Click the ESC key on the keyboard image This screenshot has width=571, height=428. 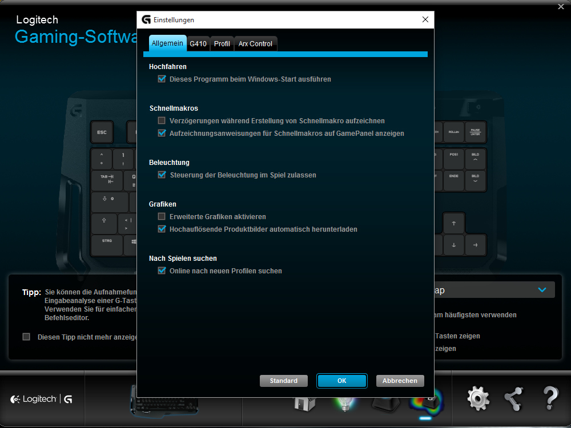(x=102, y=132)
